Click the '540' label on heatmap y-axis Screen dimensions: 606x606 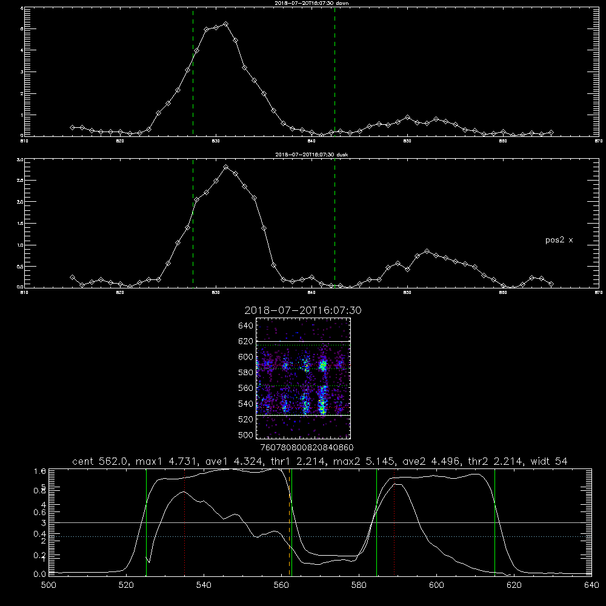click(246, 404)
